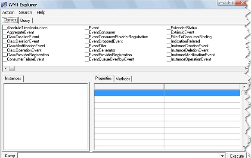Select __FilterToConsumerBinding class

(x=189, y=37)
